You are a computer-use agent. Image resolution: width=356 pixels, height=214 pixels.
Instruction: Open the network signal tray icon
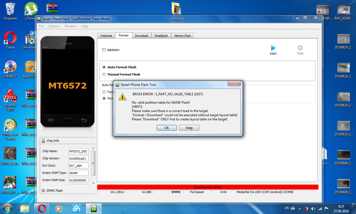point(320,208)
